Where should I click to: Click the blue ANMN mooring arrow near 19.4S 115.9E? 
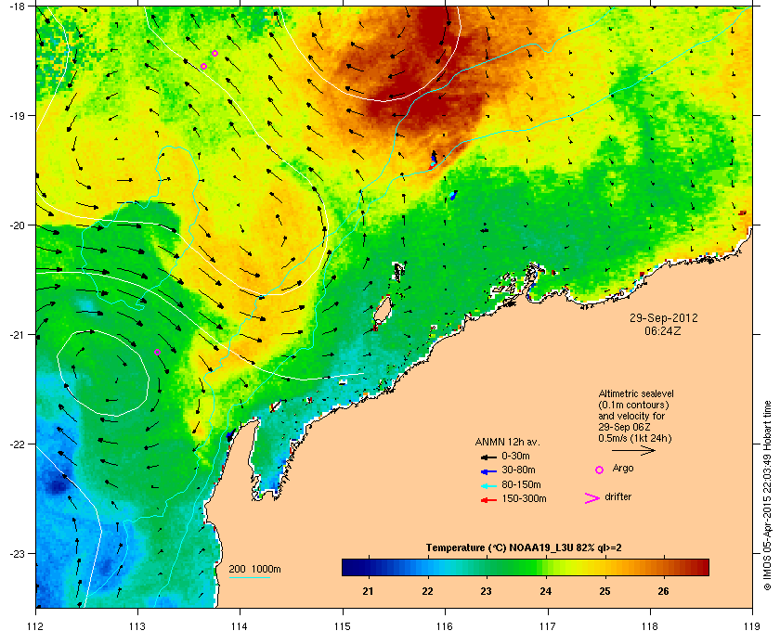(x=434, y=158)
